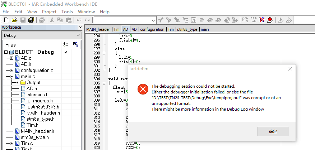Select io_macros.h in the file tree
The width and height of the screenshot is (315, 150).
(40, 101)
